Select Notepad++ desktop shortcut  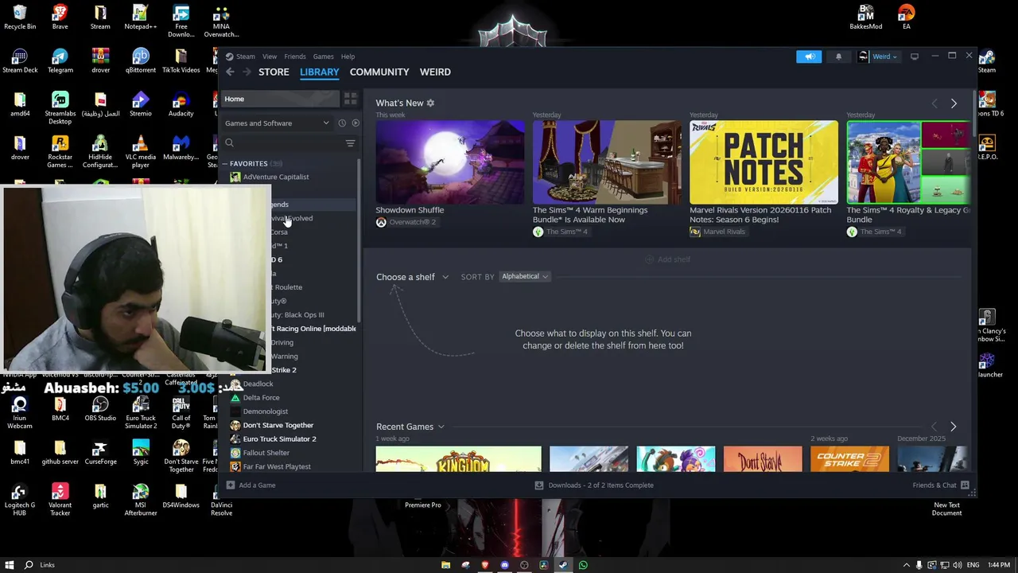click(140, 17)
